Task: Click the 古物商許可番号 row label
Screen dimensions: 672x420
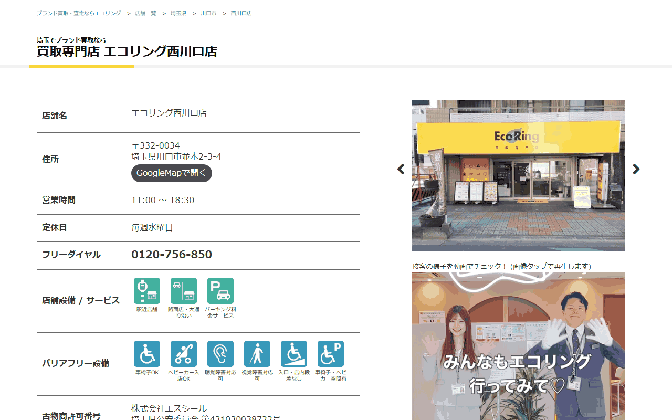Action: tap(71, 417)
